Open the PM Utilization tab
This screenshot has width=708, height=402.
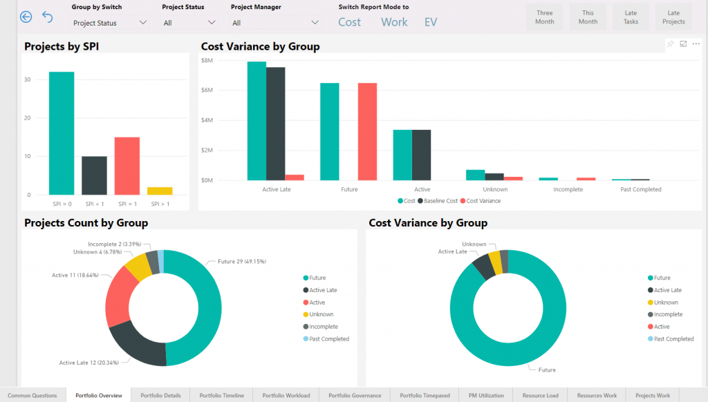pos(486,395)
